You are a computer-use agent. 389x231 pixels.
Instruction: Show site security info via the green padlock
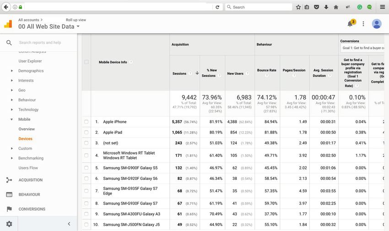pos(21,7)
